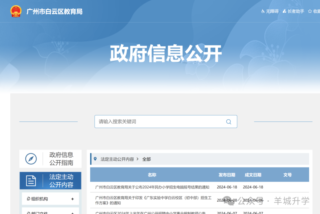Viewport: 320px width, 214px height.
Task: Click the 收藏 favorite star icon
Action: 310,12
